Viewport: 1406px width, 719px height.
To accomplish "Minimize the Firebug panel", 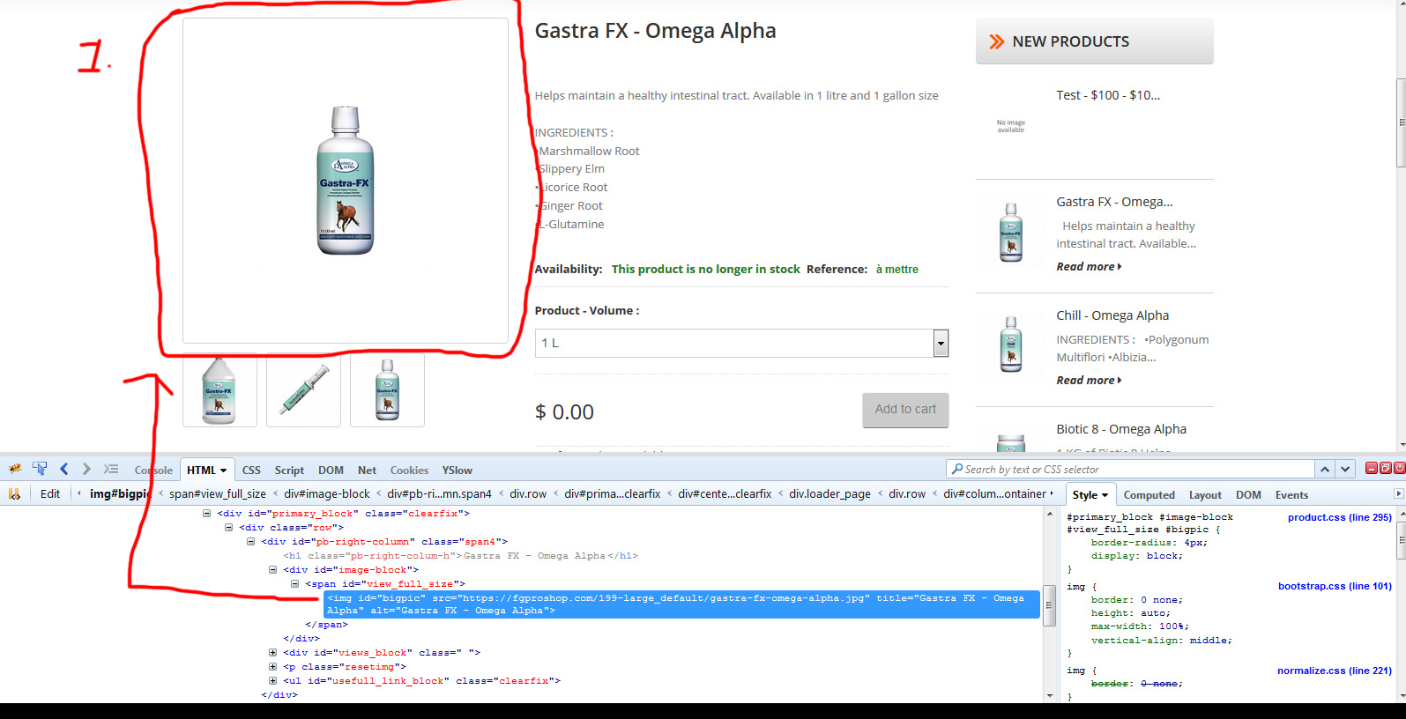I will (x=1372, y=468).
